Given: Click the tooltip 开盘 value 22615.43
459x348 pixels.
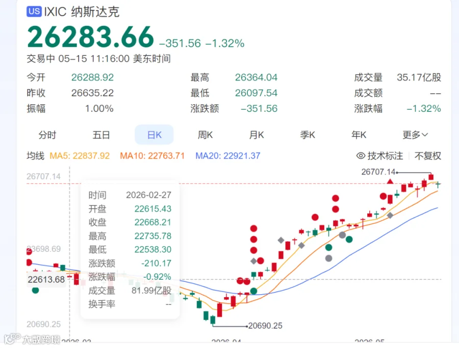Looking at the screenshot, I should tap(153, 209).
